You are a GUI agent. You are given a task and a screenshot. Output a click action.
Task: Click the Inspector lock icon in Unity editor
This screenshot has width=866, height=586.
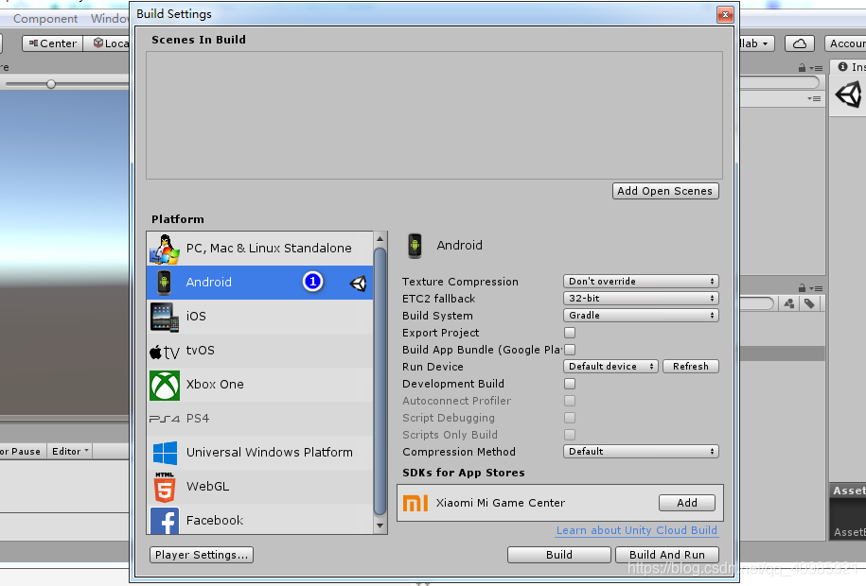(802, 68)
